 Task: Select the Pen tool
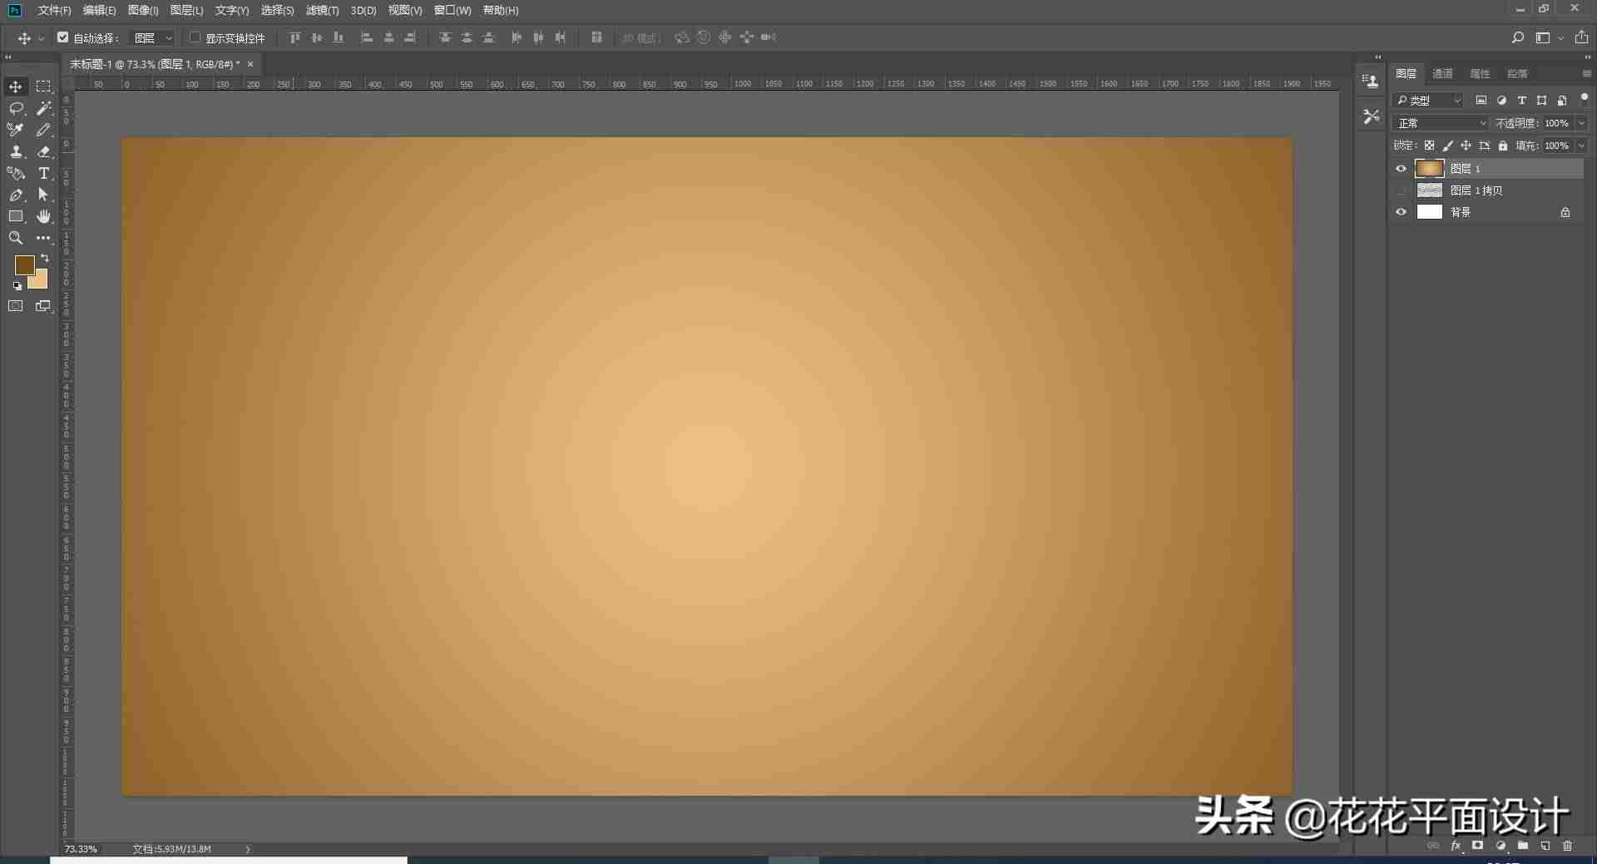(x=16, y=195)
